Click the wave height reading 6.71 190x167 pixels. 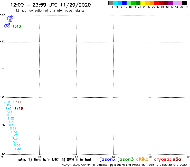coord(11,122)
